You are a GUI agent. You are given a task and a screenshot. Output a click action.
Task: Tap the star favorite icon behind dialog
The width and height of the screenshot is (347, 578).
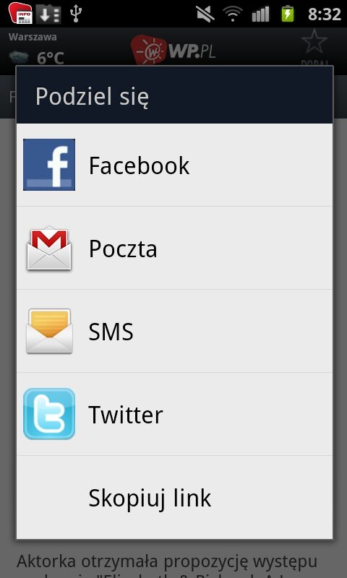tap(314, 42)
